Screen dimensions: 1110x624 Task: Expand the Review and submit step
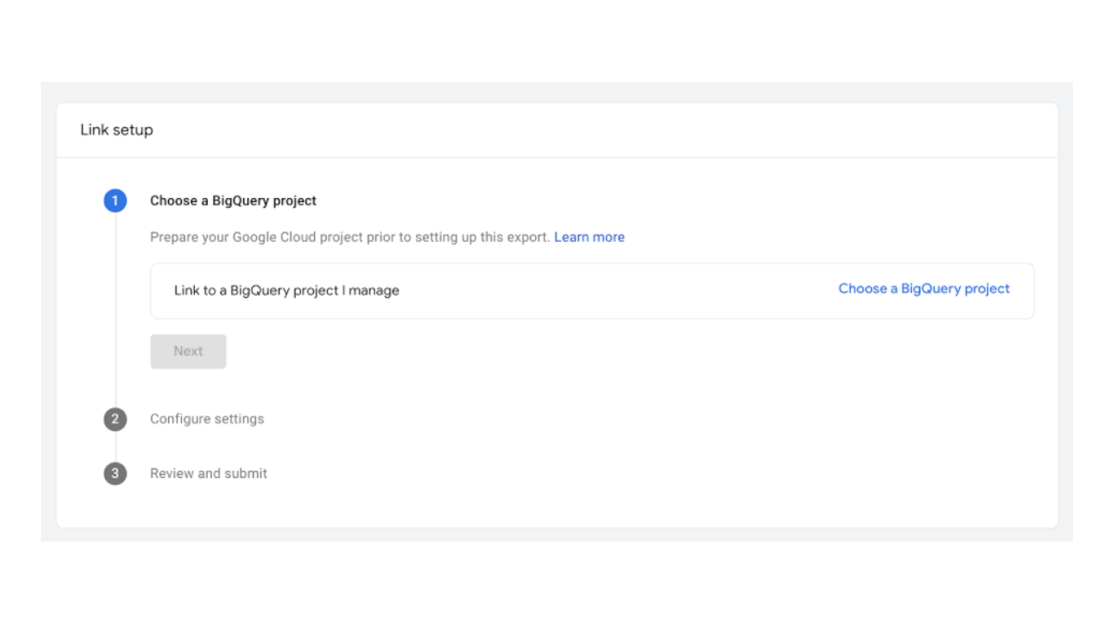click(x=208, y=474)
